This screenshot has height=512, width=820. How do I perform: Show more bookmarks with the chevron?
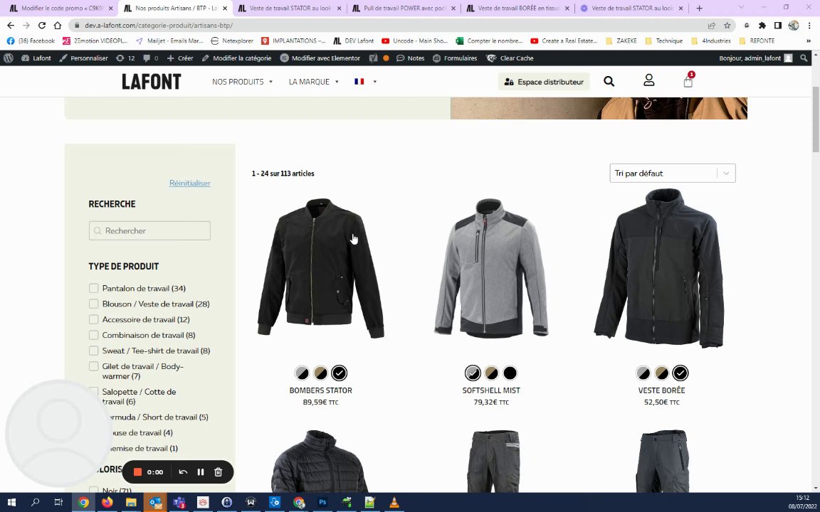(x=809, y=41)
